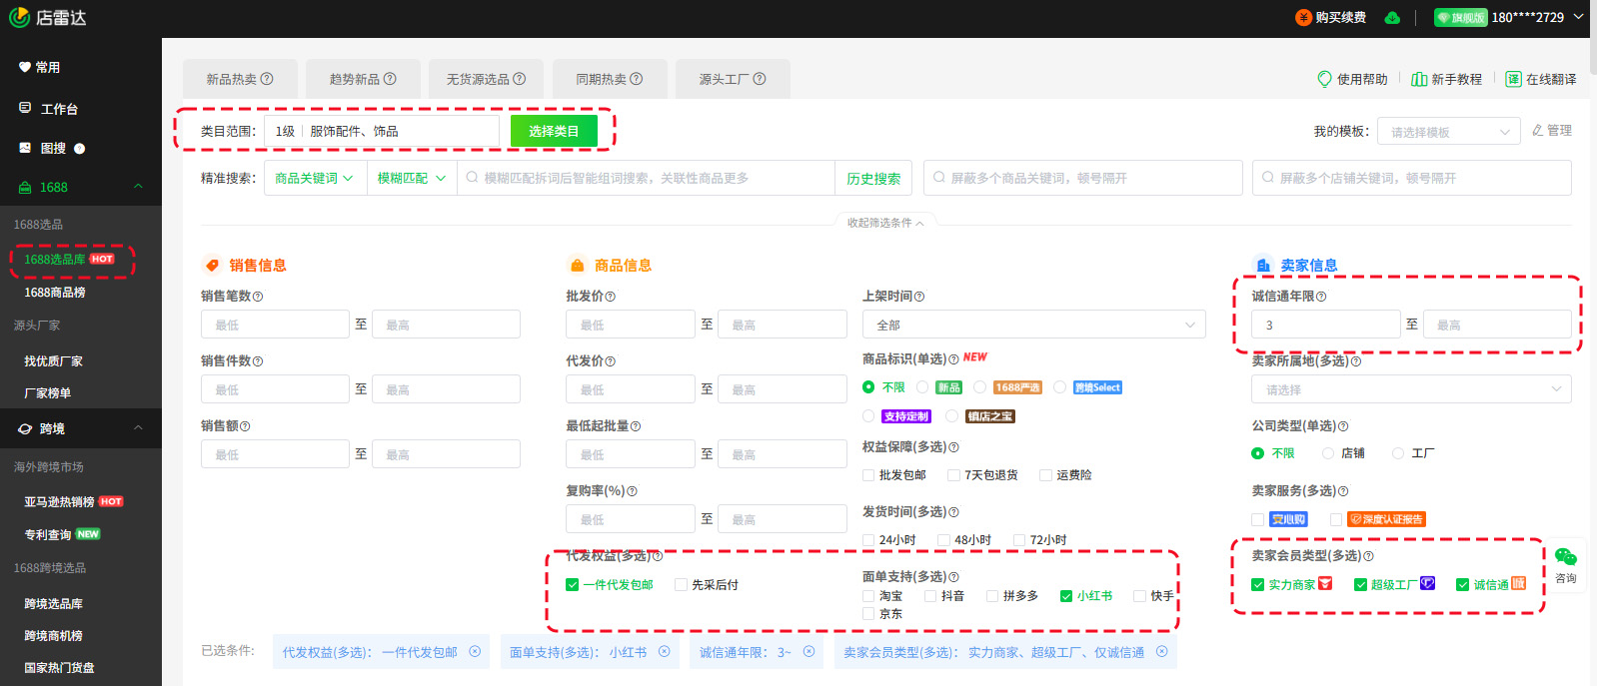Click the 销售额 minimum input field

275,454
